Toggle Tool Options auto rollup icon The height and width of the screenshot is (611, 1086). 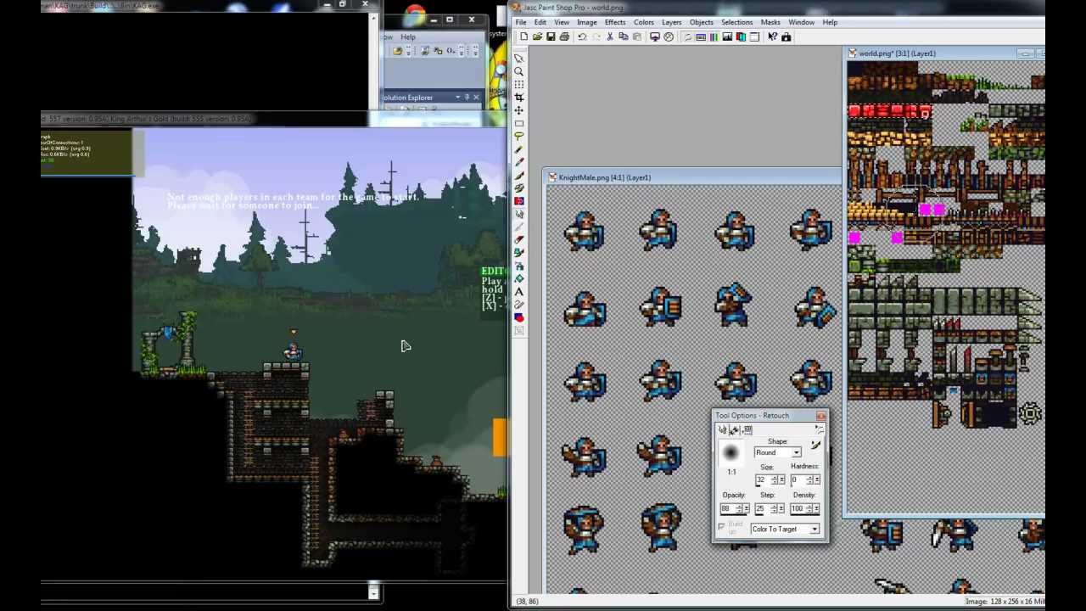point(820,429)
